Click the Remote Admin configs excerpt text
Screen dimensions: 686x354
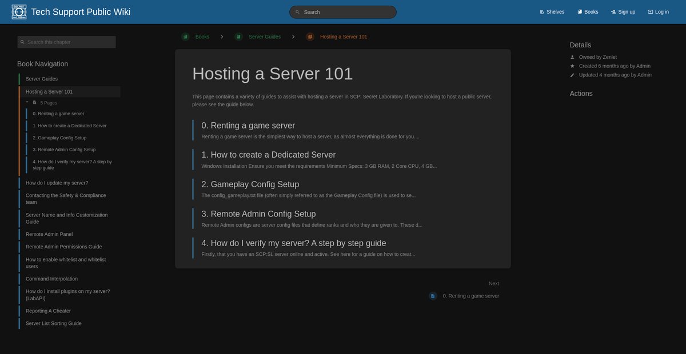[x=312, y=225]
